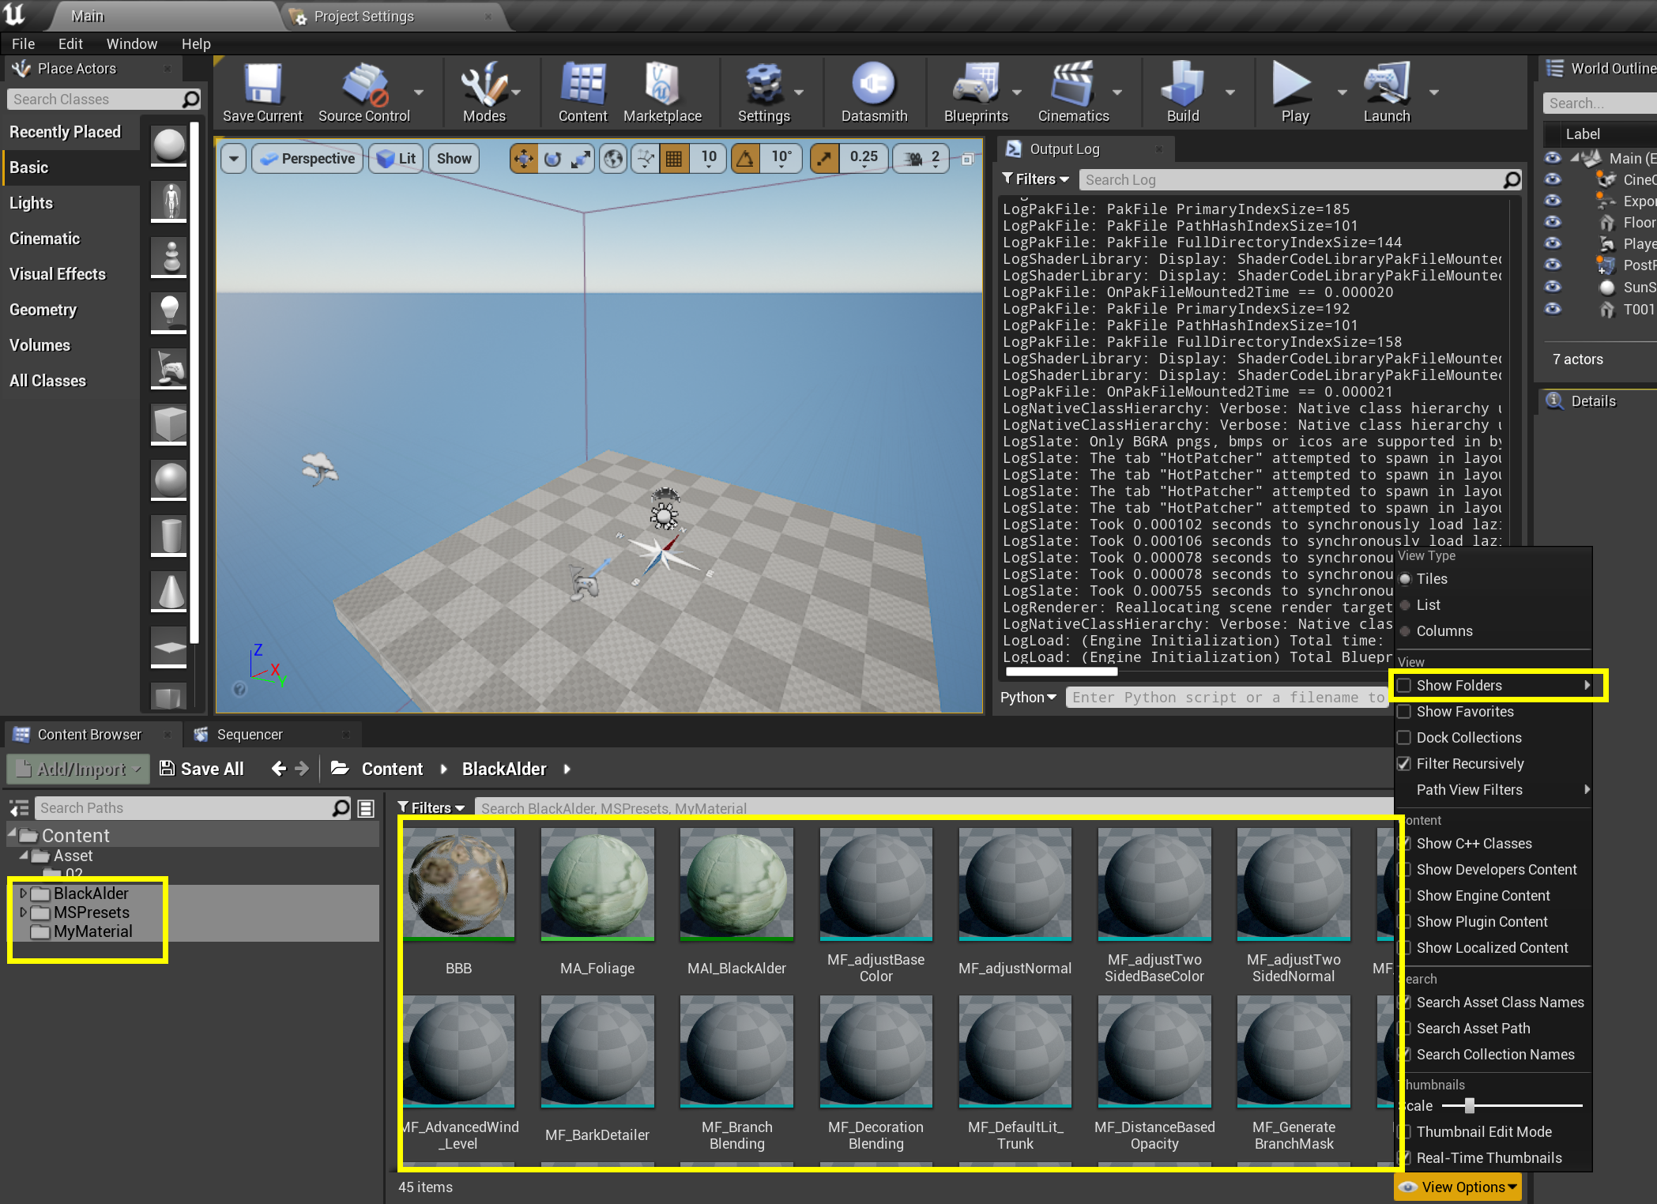Enable the Dock Collections checkbox
This screenshot has width=1657, height=1204.
(x=1404, y=738)
